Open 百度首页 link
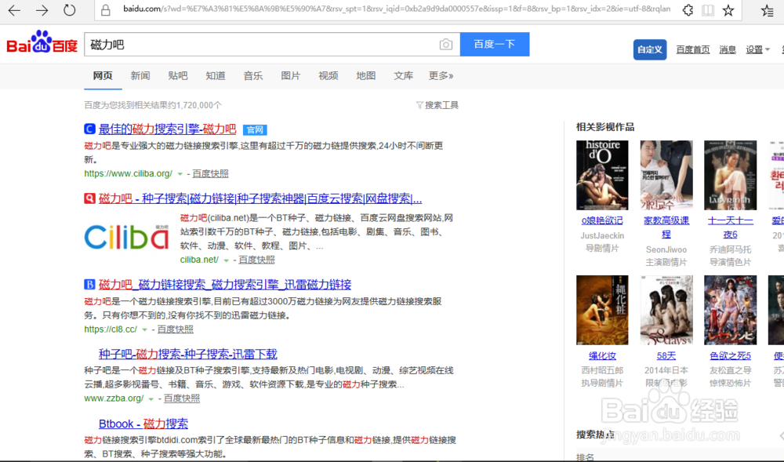784x462 pixels. [x=692, y=49]
